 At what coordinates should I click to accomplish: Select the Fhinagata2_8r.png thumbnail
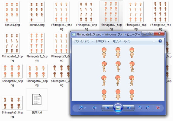tap(12, 43)
